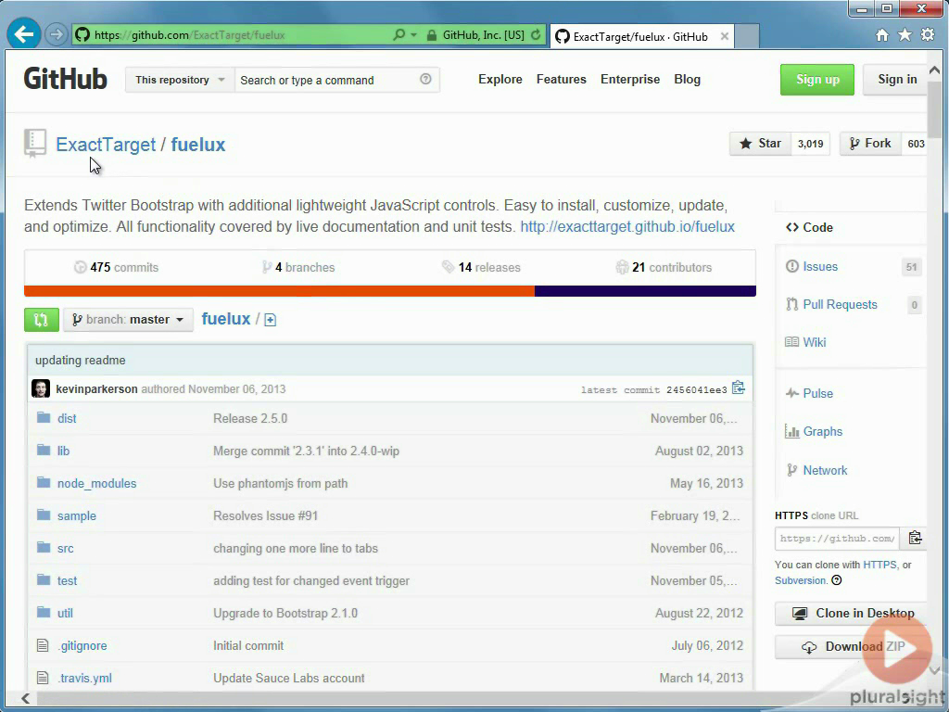This screenshot has width=949, height=712.
Task: Click the green Sign up button
Action: click(x=817, y=80)
